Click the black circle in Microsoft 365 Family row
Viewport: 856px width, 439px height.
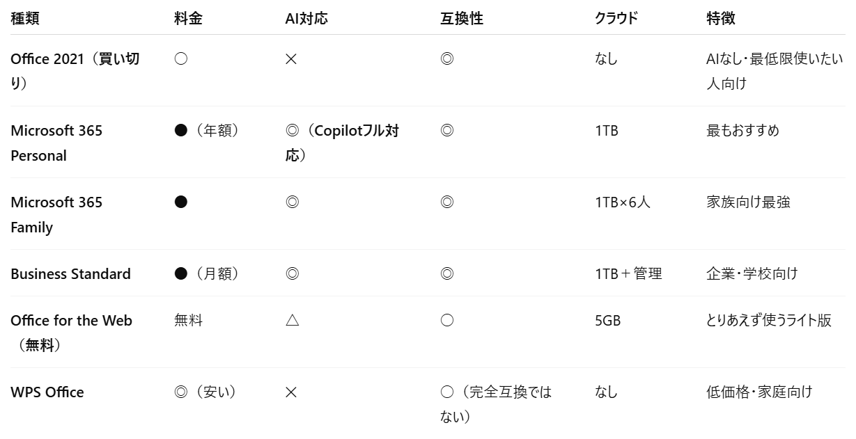tap(181, 202)
